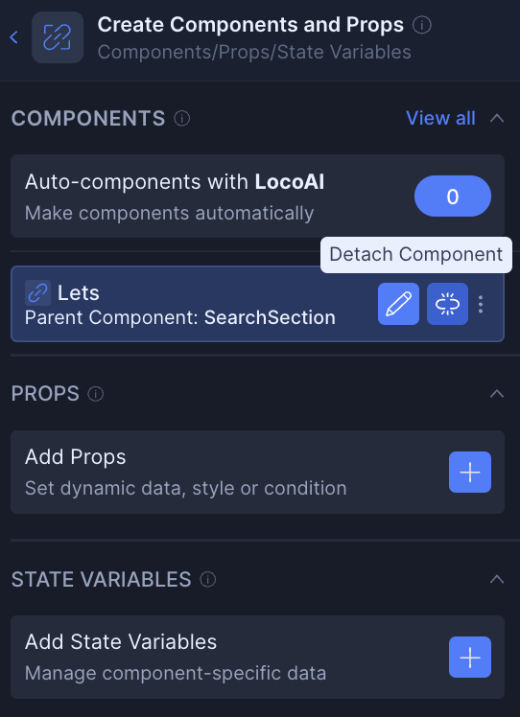Click the link icon beside the panel title

58,37
